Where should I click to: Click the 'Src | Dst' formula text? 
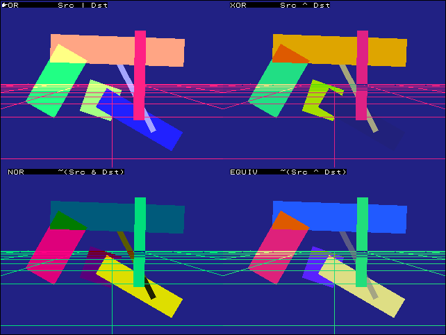tap(82, 6)
